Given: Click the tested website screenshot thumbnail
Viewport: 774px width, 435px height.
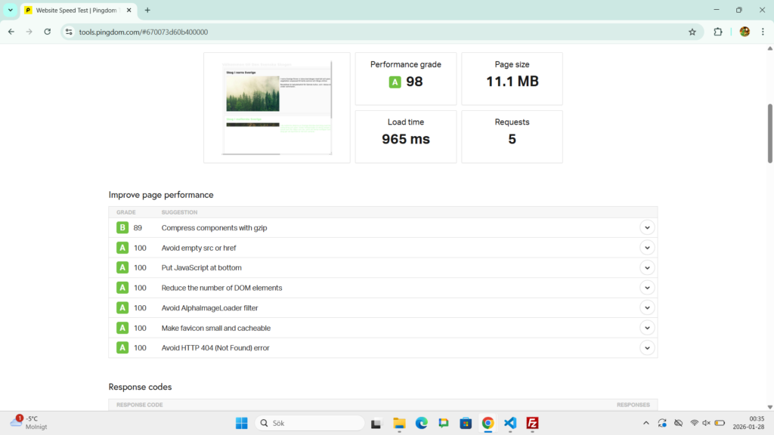Looking at the screenshot, I should tap(277, 108).
